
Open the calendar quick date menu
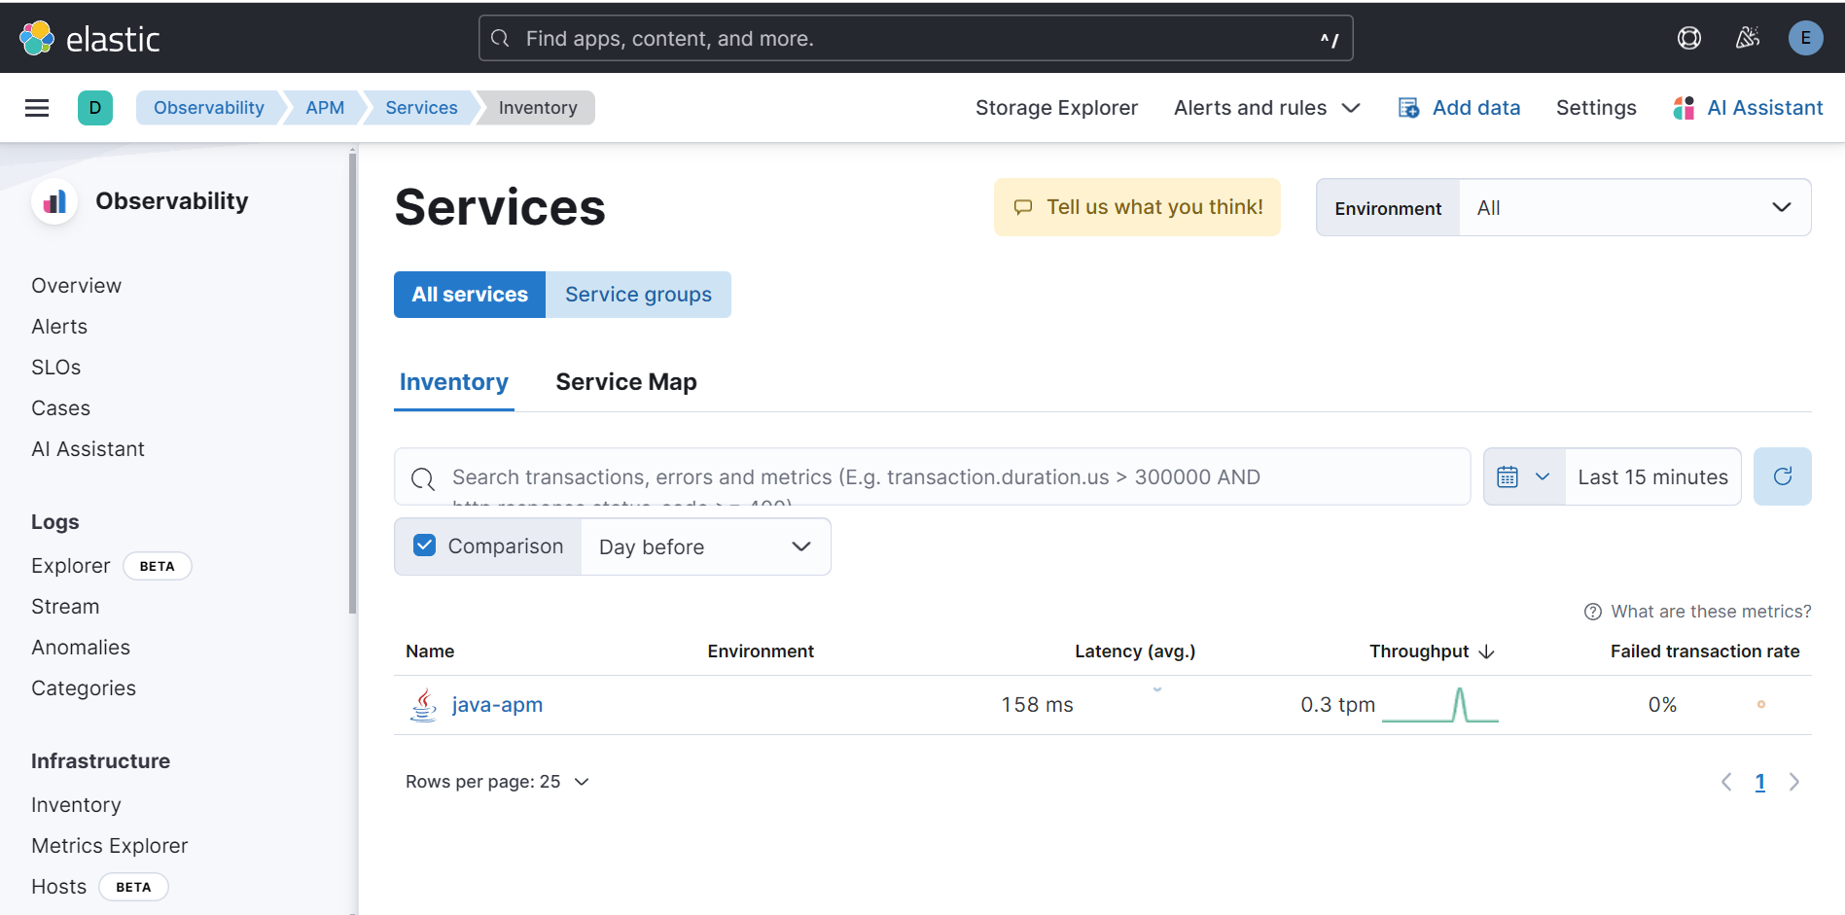pyautogui.click(x=1523, y=476)
